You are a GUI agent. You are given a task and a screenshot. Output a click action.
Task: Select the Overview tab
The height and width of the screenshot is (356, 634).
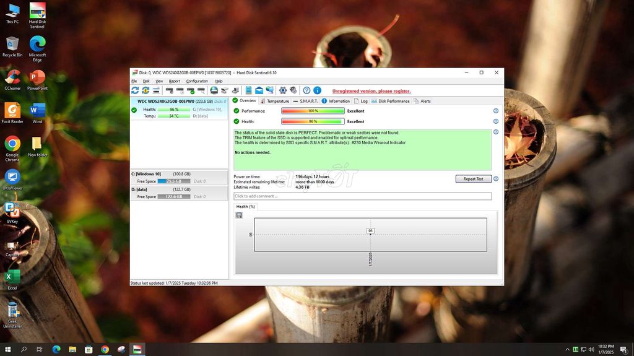tap(244, 101)
